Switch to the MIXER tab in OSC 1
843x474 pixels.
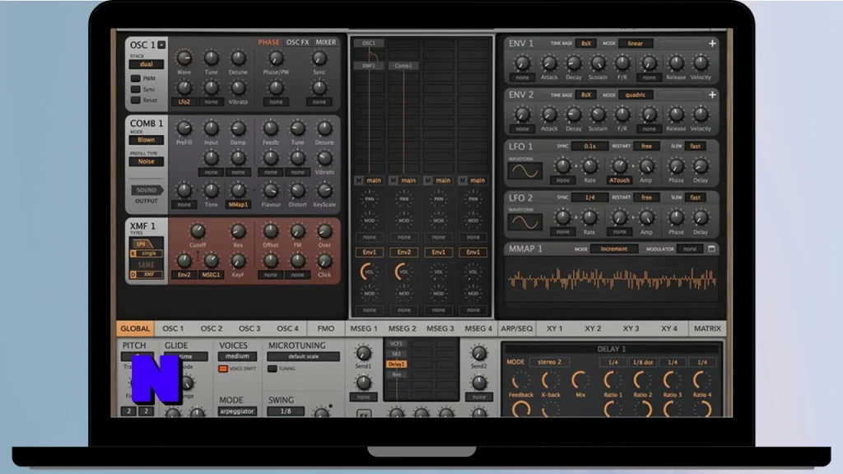coord(326,42)
